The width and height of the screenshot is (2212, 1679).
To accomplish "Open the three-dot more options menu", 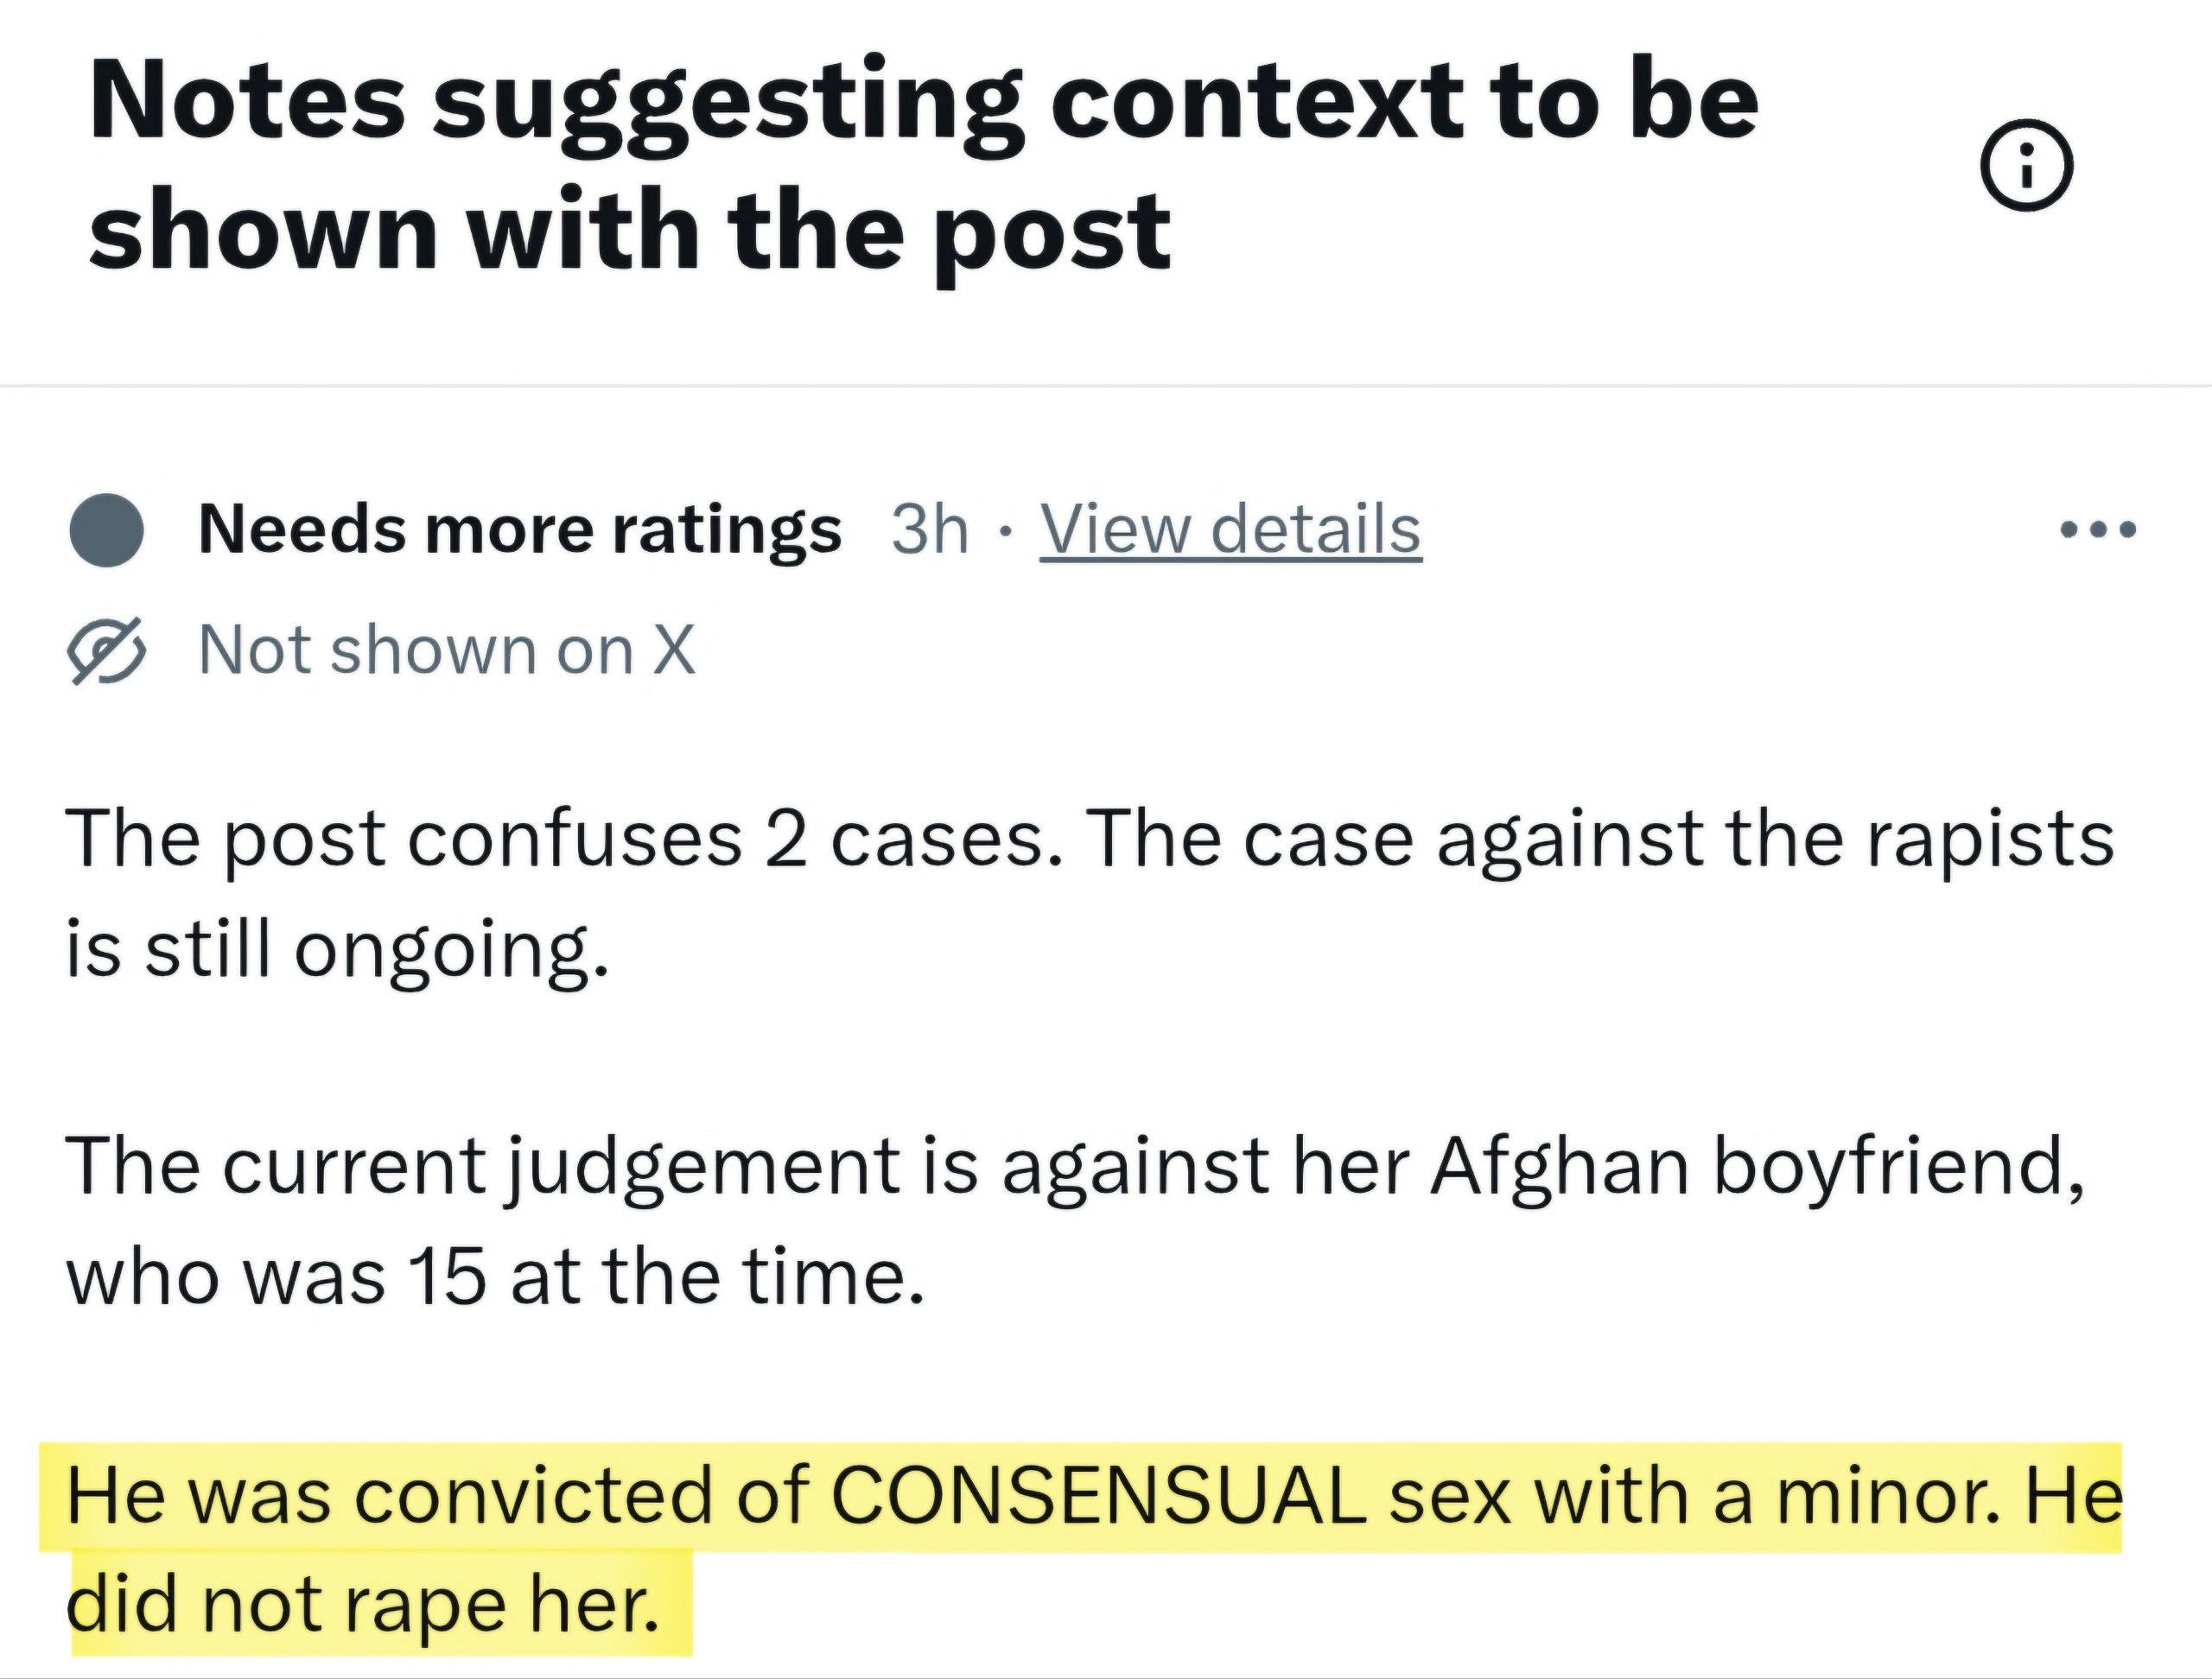I will point(2099,529).
